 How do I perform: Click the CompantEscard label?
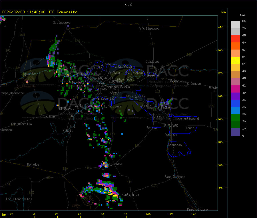point(188,119)
